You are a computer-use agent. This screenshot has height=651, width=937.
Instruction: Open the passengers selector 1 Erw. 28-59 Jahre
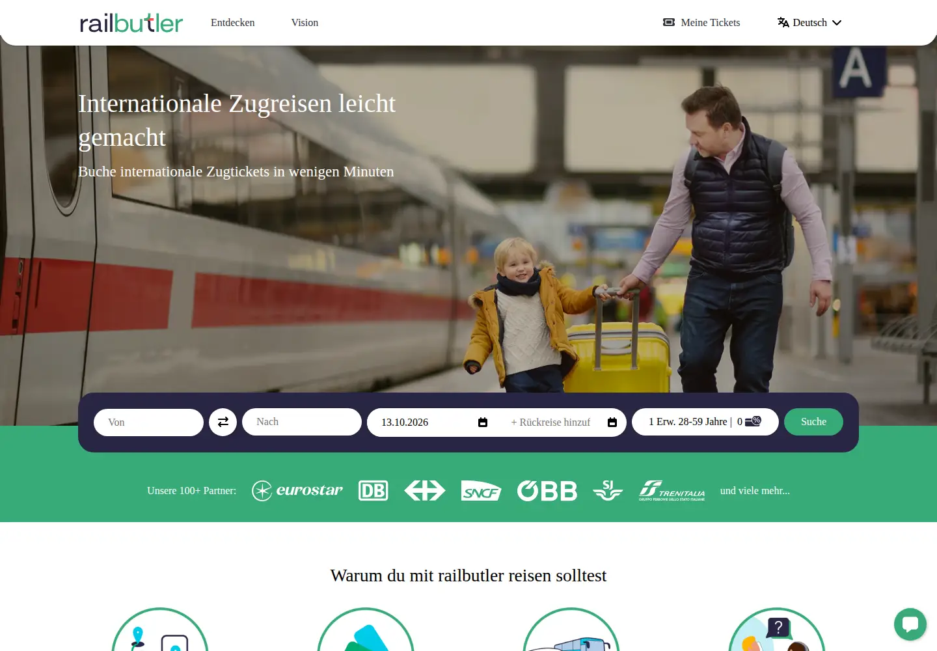[x=705, y=422]
